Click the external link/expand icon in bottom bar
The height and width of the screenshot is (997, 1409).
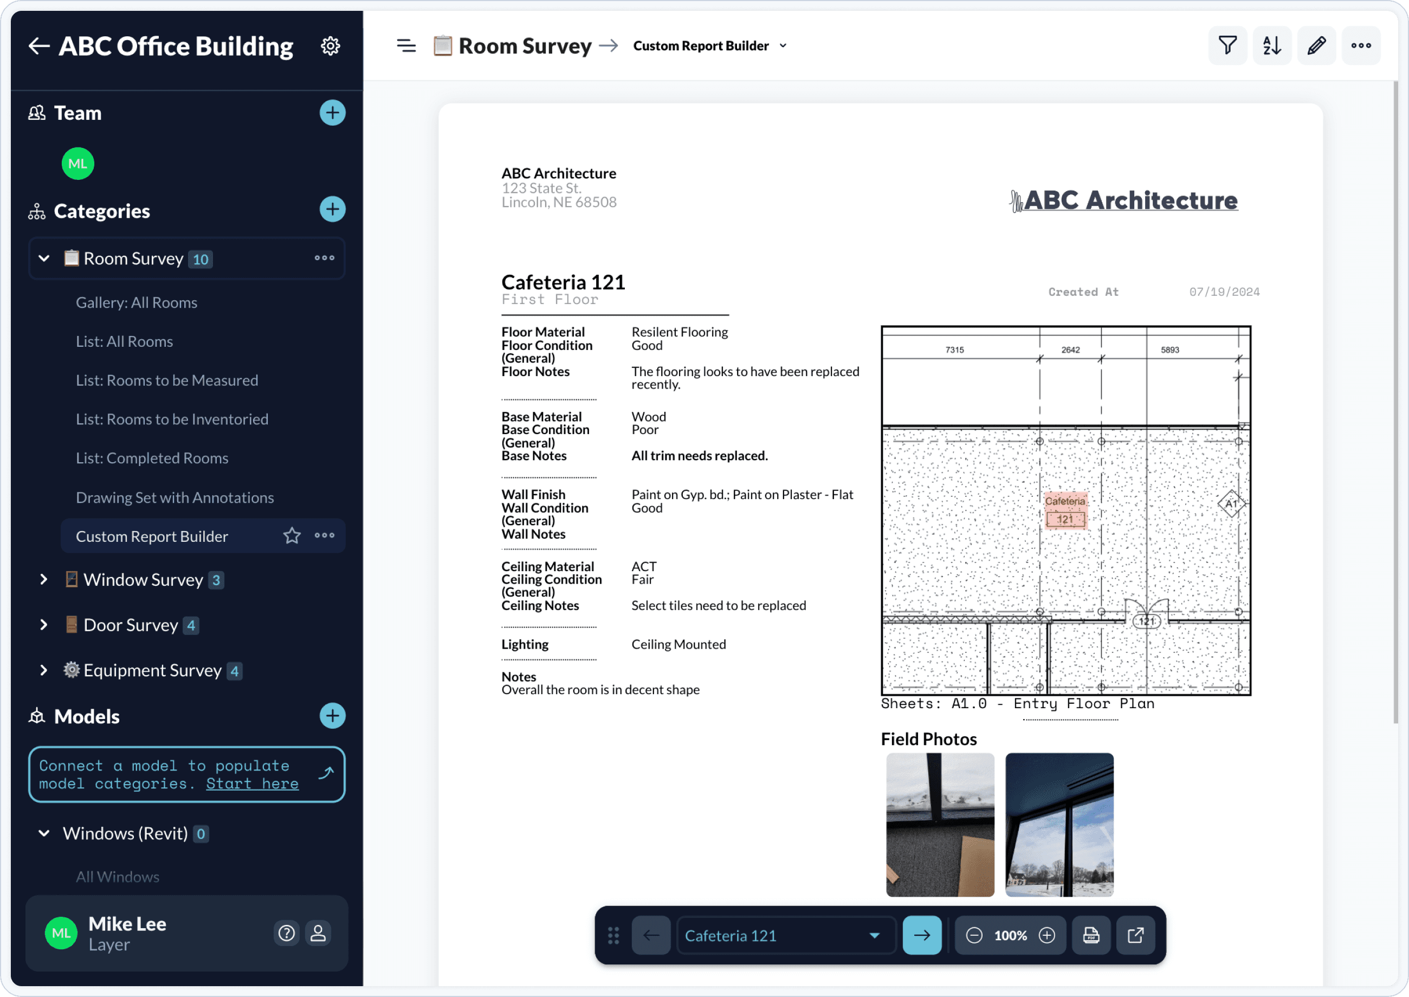(x=1136, y=935)
